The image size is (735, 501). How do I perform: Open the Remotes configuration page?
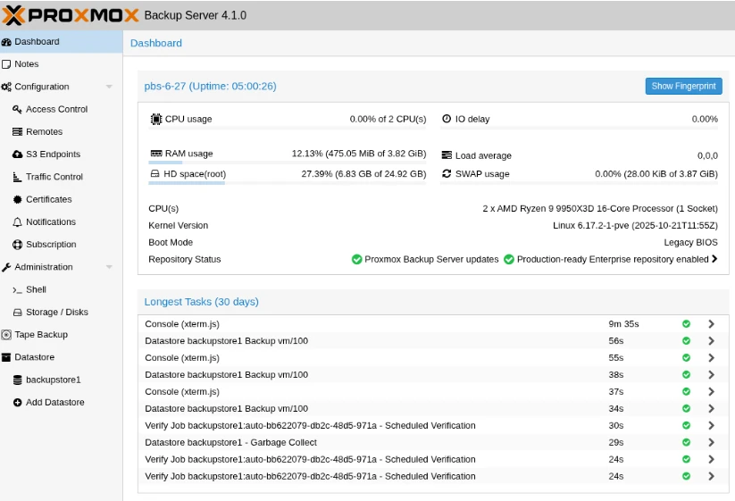(x=44, y=132)
